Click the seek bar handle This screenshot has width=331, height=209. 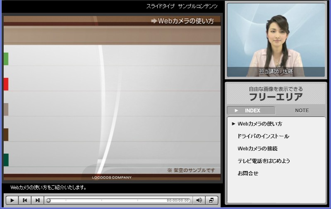[x=48, y=200]
